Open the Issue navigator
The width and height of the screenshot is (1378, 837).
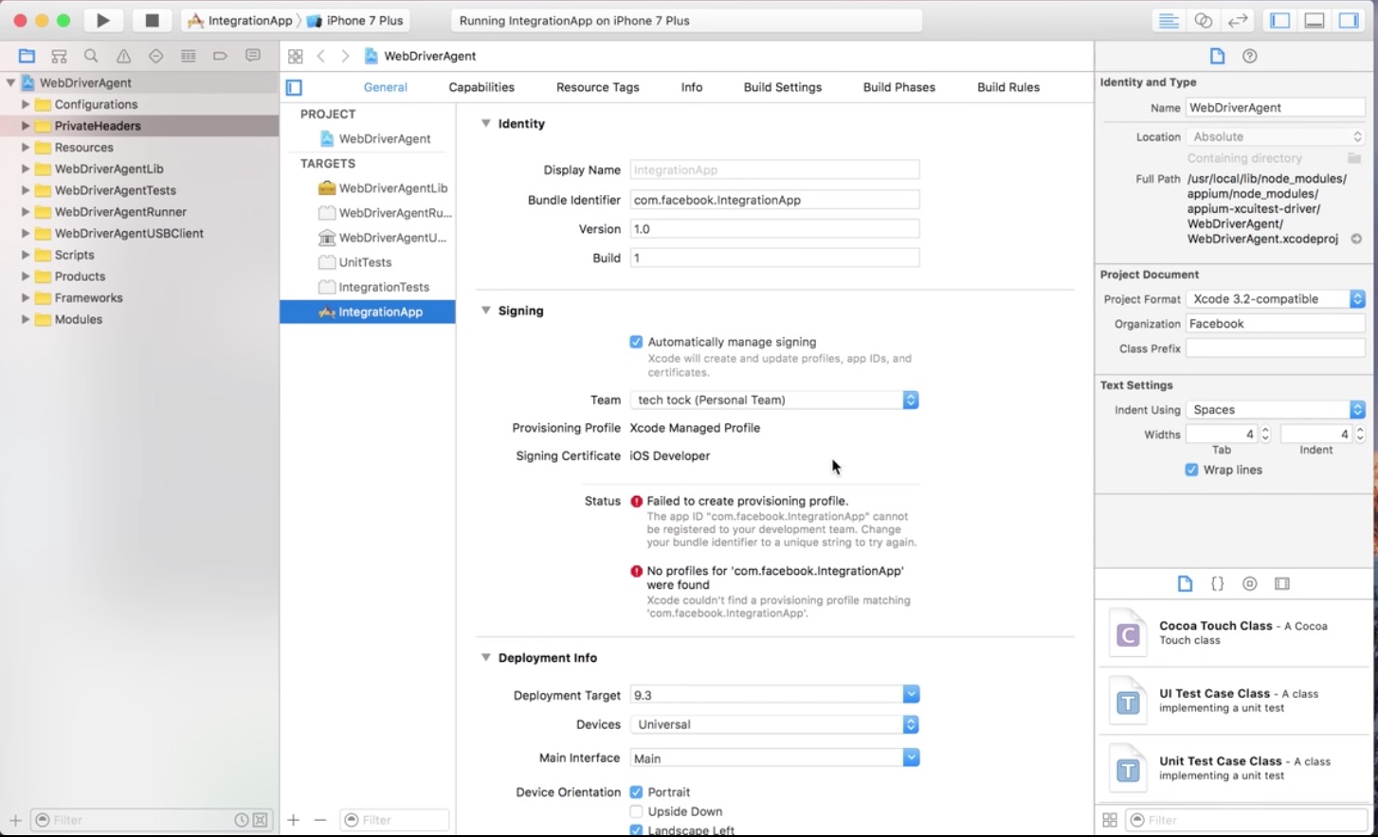123,56
